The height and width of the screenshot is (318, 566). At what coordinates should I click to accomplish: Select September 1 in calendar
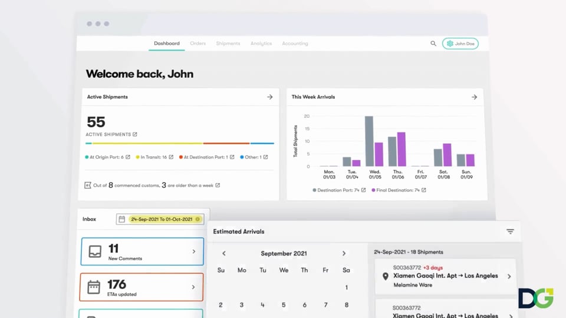346,287
